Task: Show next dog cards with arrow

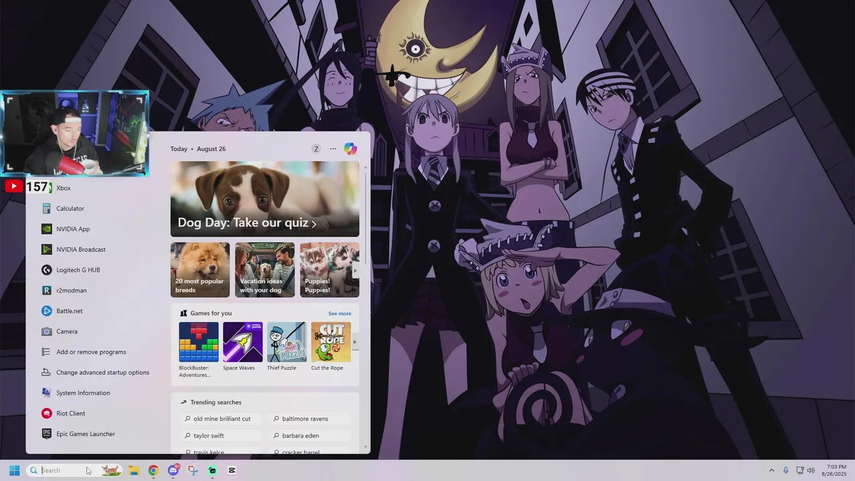Action: point(355,271)
